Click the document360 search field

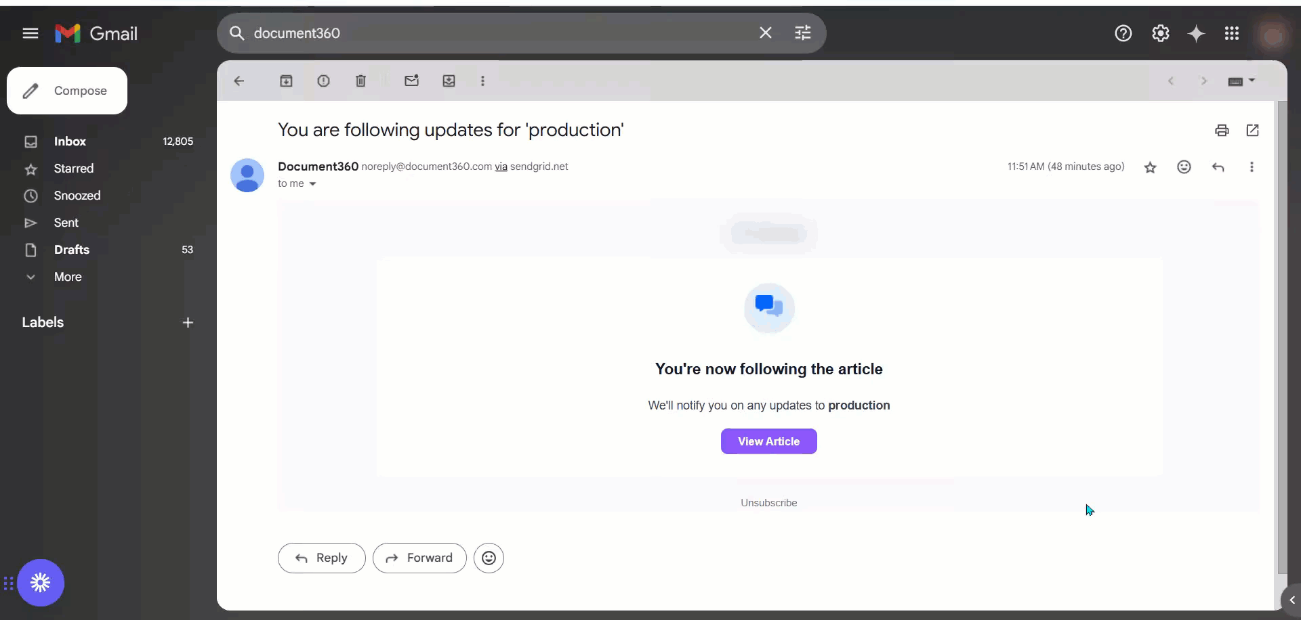[501, 33]
